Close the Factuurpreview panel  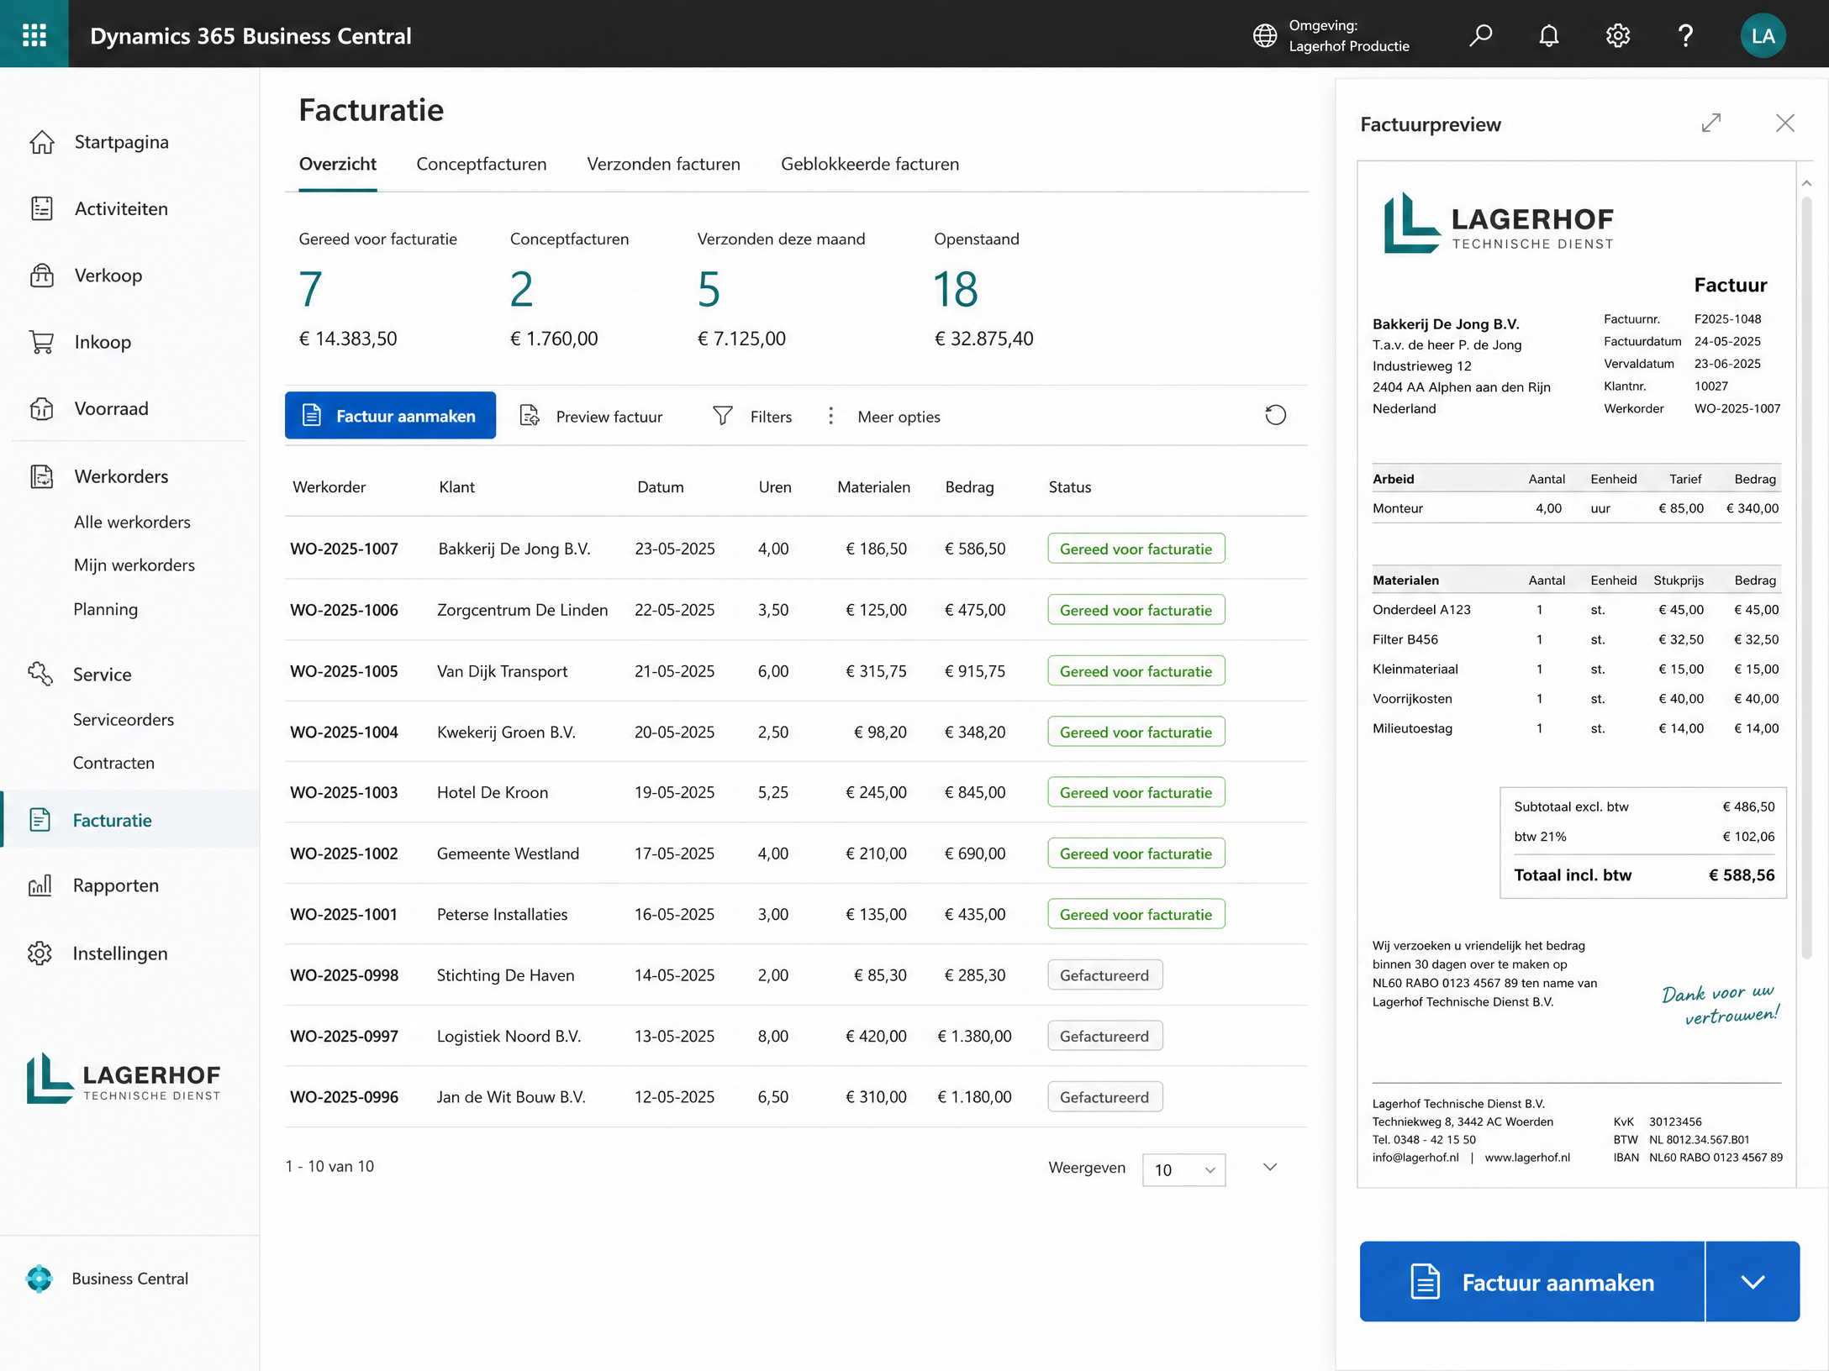pyautogui.click(x=1785, y=123)
